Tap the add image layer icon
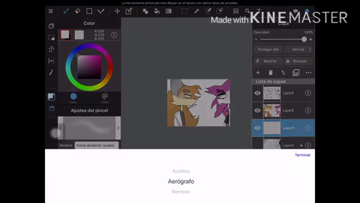Viewport: 360px width, 203px height. [296, 73]
